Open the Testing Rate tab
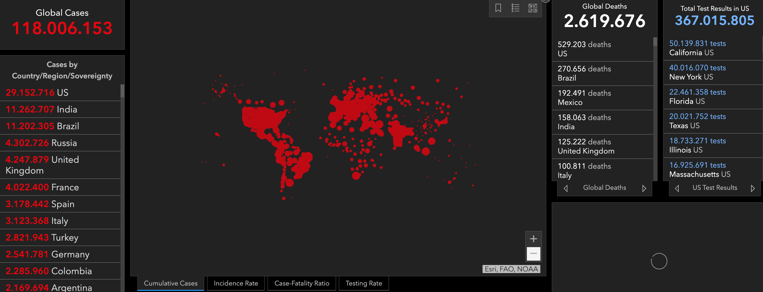This screenshot has height=292, width=763. 363,283
